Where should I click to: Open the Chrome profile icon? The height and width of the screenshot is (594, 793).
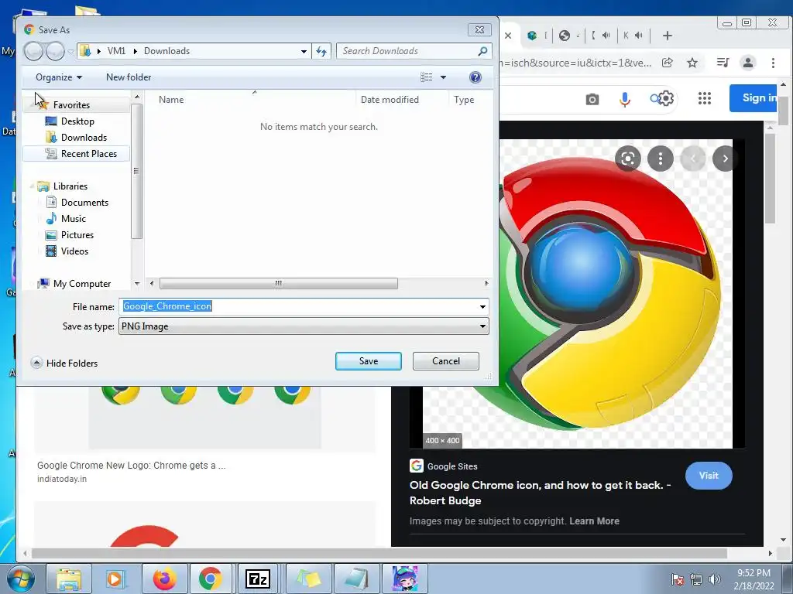tap(747, 63)
